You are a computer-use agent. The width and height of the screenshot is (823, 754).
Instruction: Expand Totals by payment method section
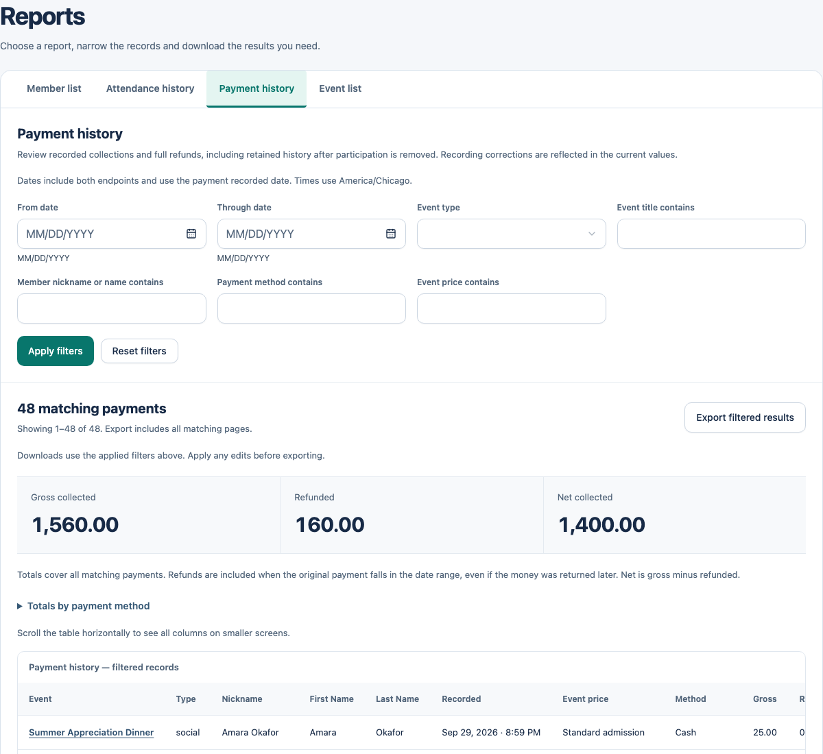click(83, 606)
